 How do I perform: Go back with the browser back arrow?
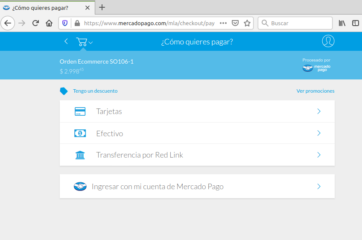point(8,23)
